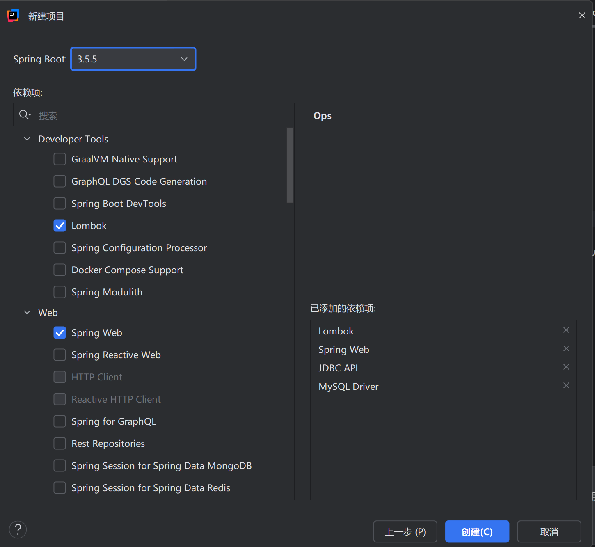Viewport: 595px width, 547px height.
Task: Click the 新建项目 dialog title
Action: (46, 16)
